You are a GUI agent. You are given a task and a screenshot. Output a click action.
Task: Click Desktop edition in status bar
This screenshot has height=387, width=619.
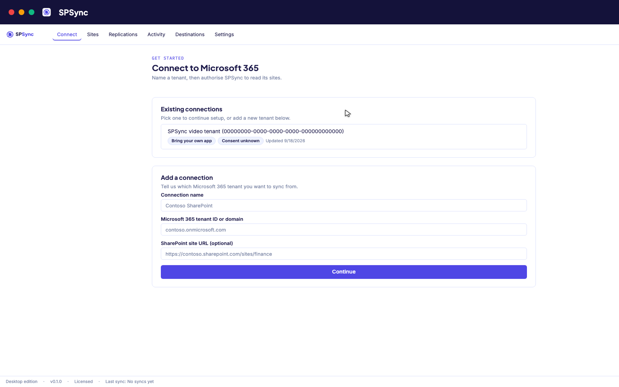(x=21, y=382)
